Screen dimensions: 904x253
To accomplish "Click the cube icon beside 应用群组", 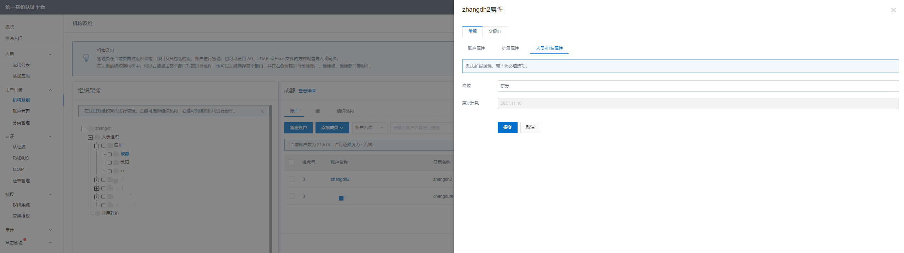I will point(97,213).
